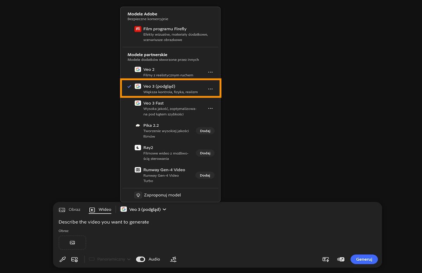The image size is (422, 273).
Task: Switch to the Obraz tab
Action: [x=70, y=209]
